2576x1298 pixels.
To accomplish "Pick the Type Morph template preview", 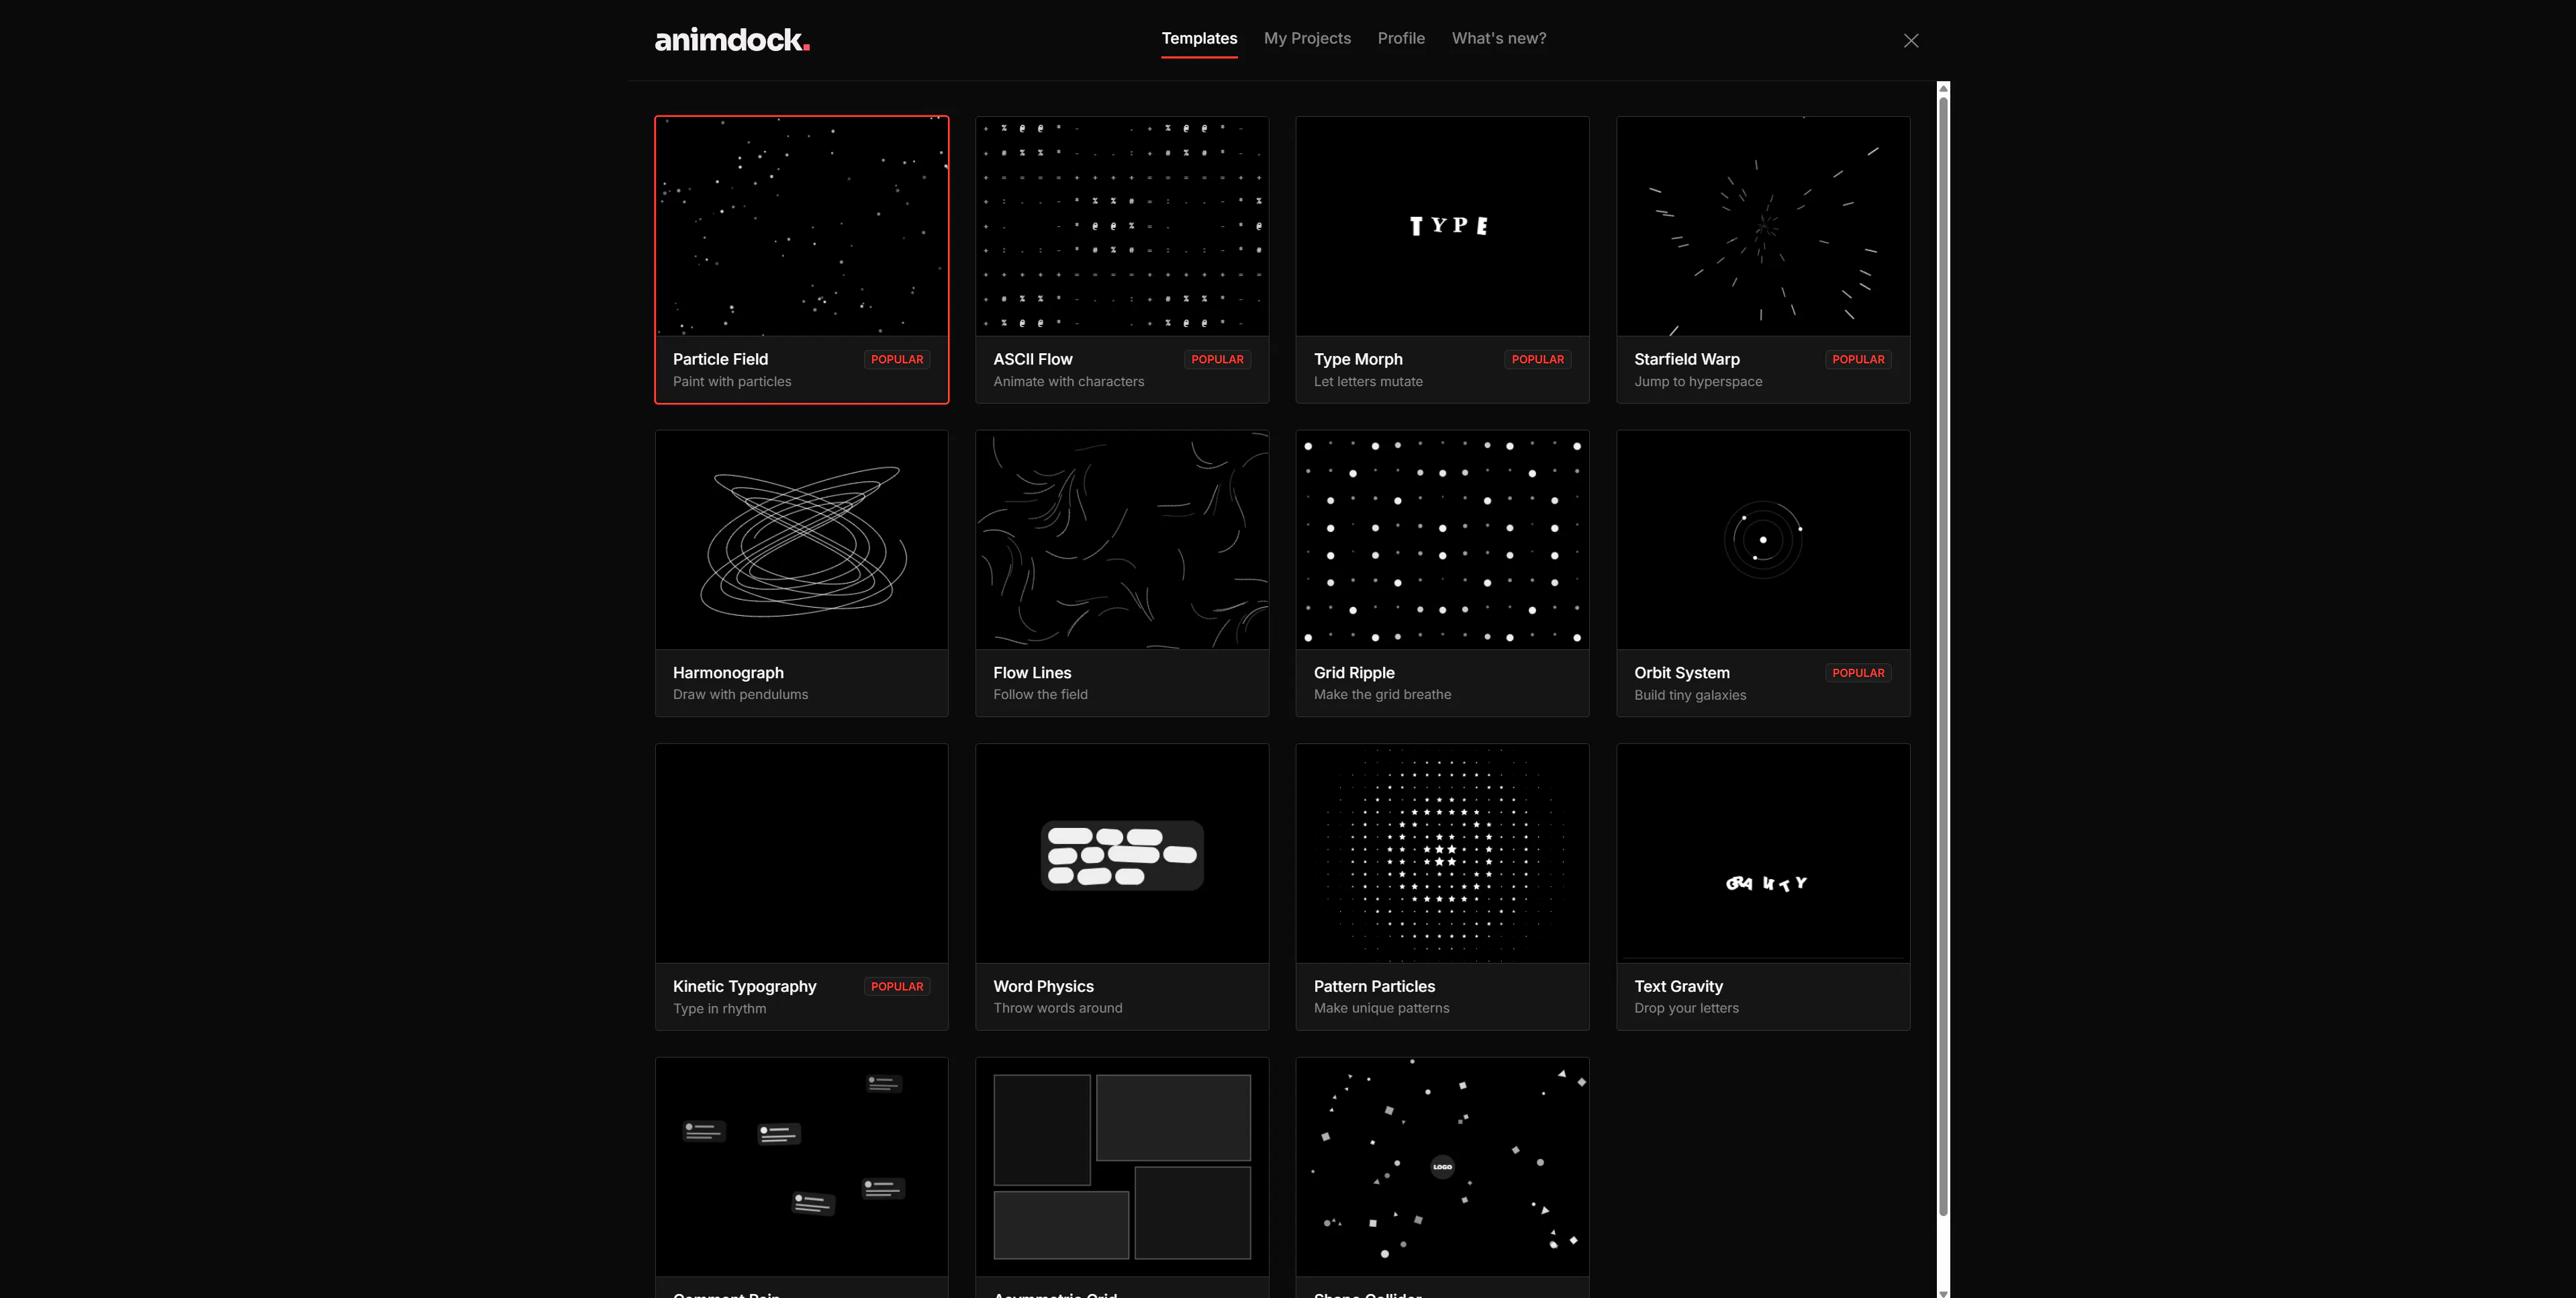I will pos(1442,226).
